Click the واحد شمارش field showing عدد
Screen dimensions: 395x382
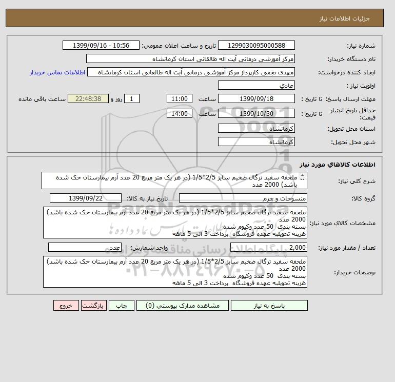tap(85, 248)
